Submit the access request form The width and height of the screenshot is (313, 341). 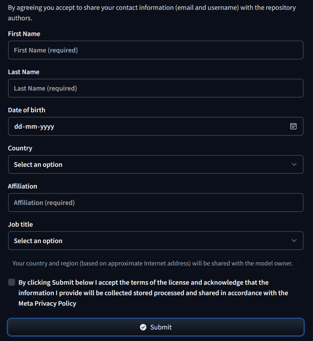coord(156,327)
